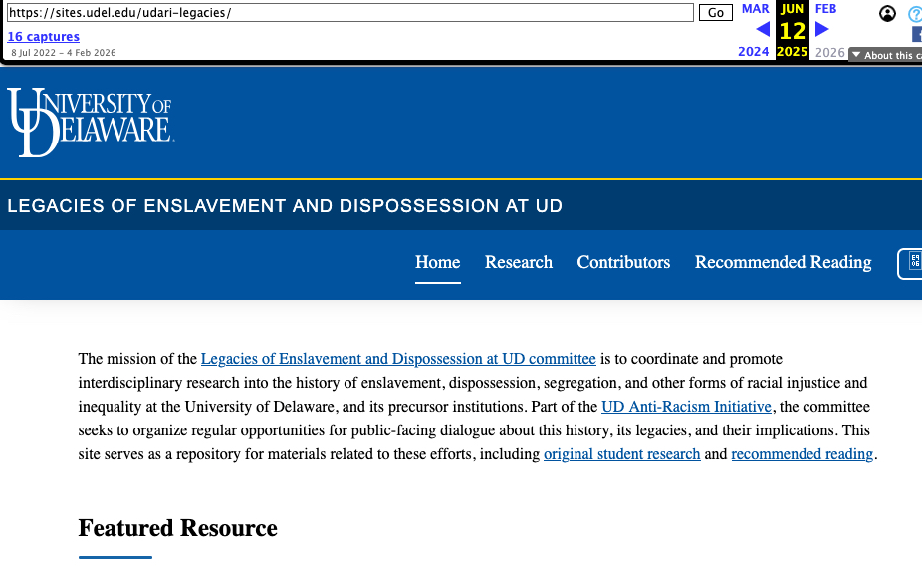The width and height of the screenshot is (922, 571).
Task: Open the Wayback user account icon
Action: click(x=887, y=13)
